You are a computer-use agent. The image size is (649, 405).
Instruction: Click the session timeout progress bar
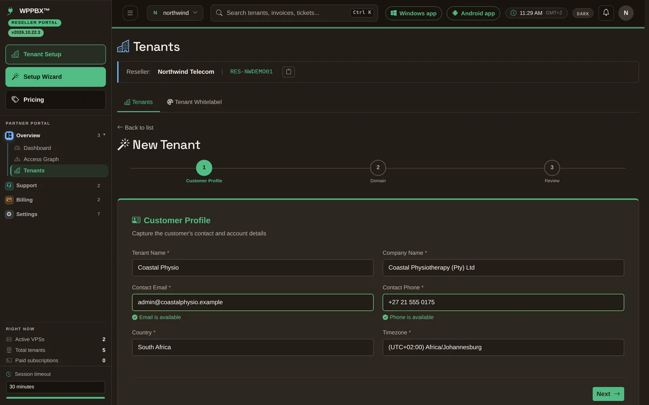click(55, 398)
